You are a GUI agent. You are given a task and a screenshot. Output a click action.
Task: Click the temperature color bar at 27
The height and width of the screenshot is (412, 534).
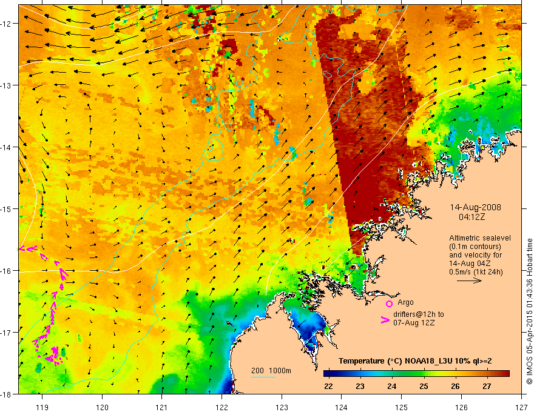point(487,374)
